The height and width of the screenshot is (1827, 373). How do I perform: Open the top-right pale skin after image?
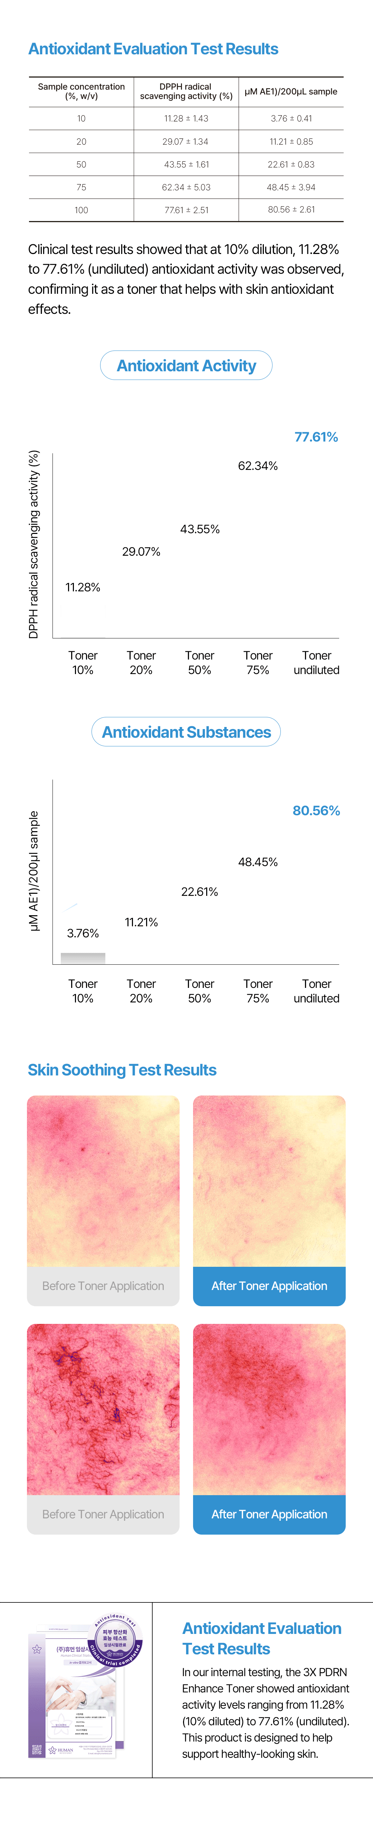tap(269, 1181)
